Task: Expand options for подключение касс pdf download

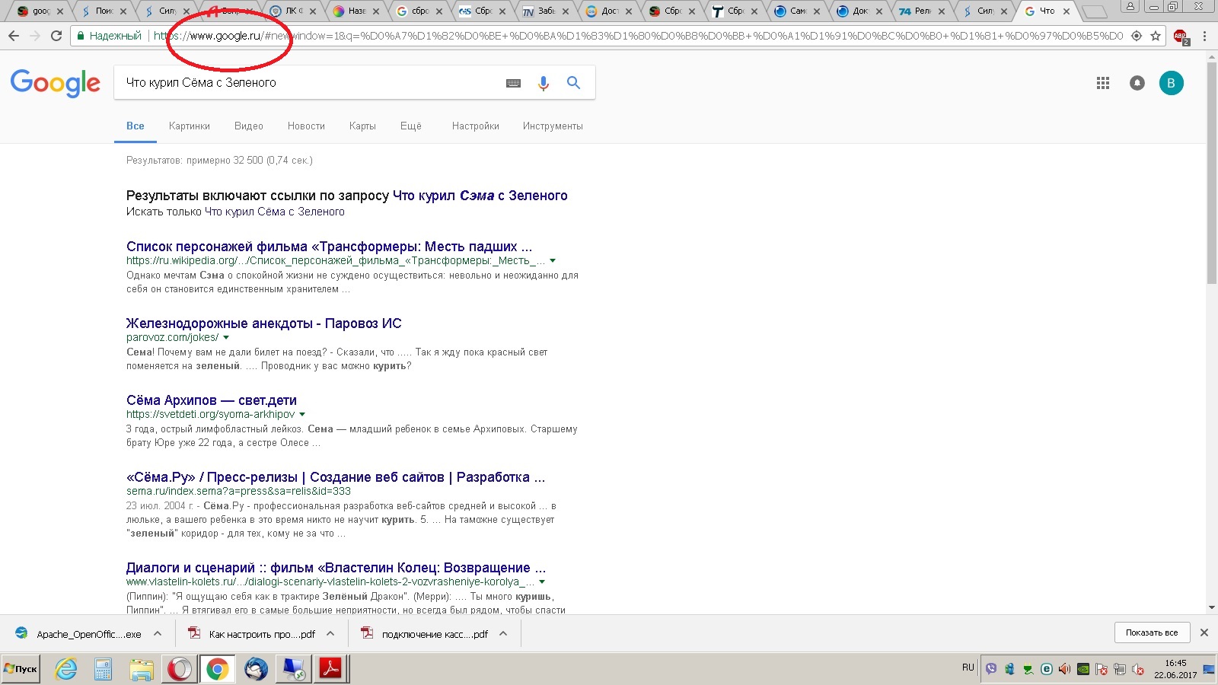Action: [503, 633]
